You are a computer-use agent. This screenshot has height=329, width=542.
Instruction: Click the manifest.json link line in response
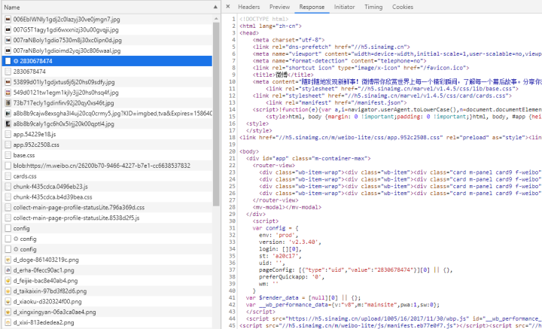click(x=336, y=102)
